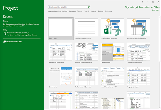Search suggested term Themes
The image size is (161, 110).
(x=80, y=11)
